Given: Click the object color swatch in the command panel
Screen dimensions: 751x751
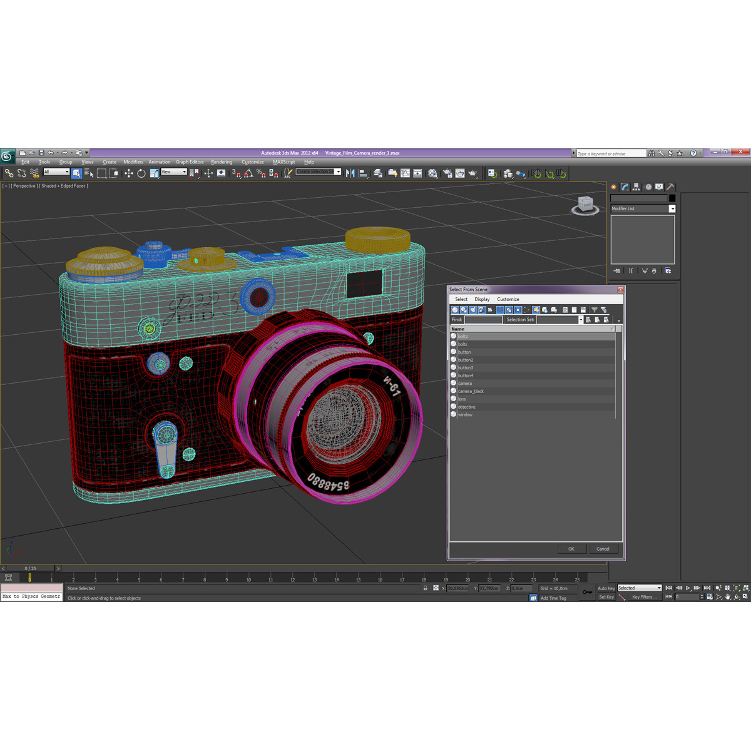Looking at the screenshot, I should [672, 198].
